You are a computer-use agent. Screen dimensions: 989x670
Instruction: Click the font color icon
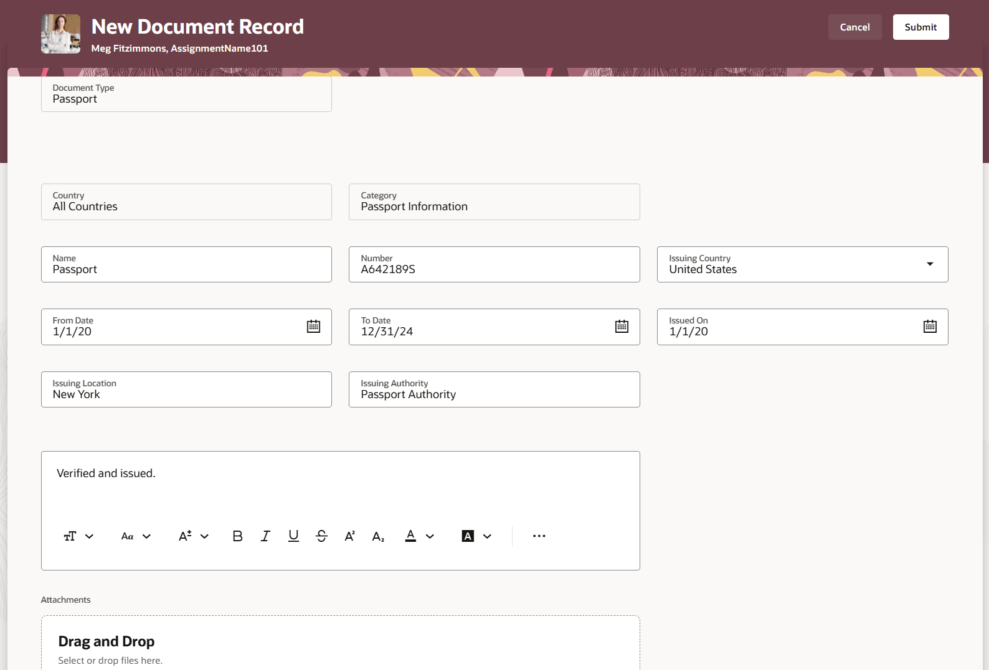[410, 536]
